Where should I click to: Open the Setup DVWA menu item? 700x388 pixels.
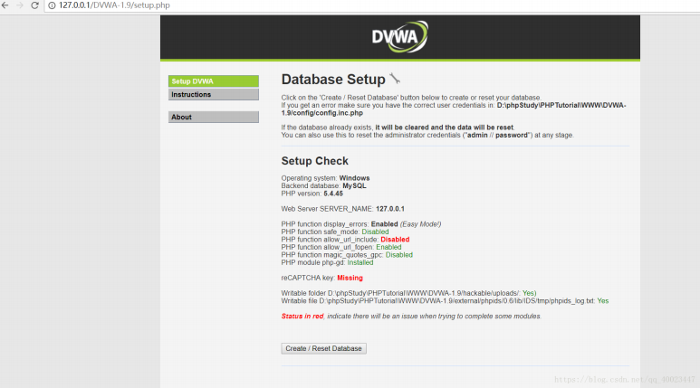point(214,81)
